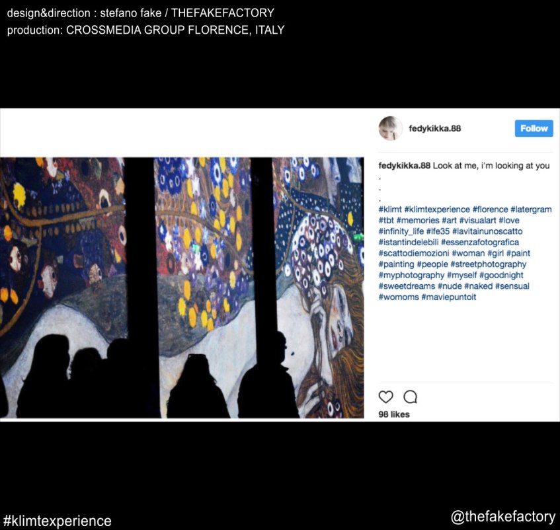560x530 pixels.
Task: Click the #visualart hashtag
Action: [477, 221]
